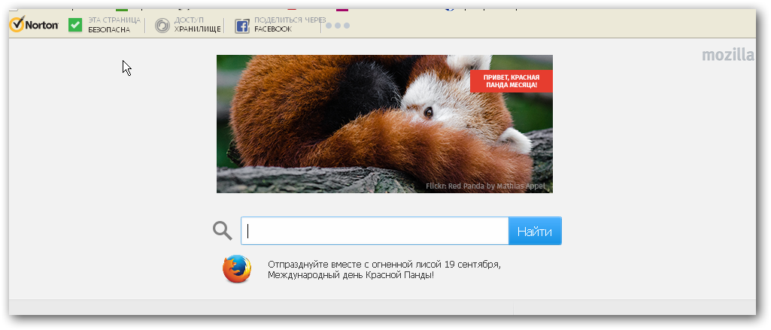Click the 'Доступ хранилище' toolbar text
Screen dimensions: 771x330
click(x=197, y=25)
